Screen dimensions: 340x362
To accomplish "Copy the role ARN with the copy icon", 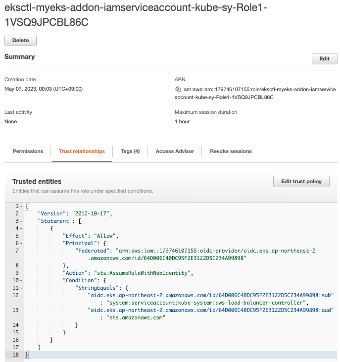I will point(178,89).
